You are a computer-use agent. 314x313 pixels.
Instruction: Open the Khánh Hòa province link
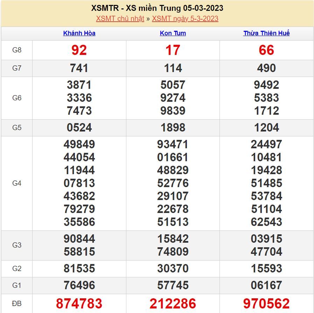(x=79, y=33)
